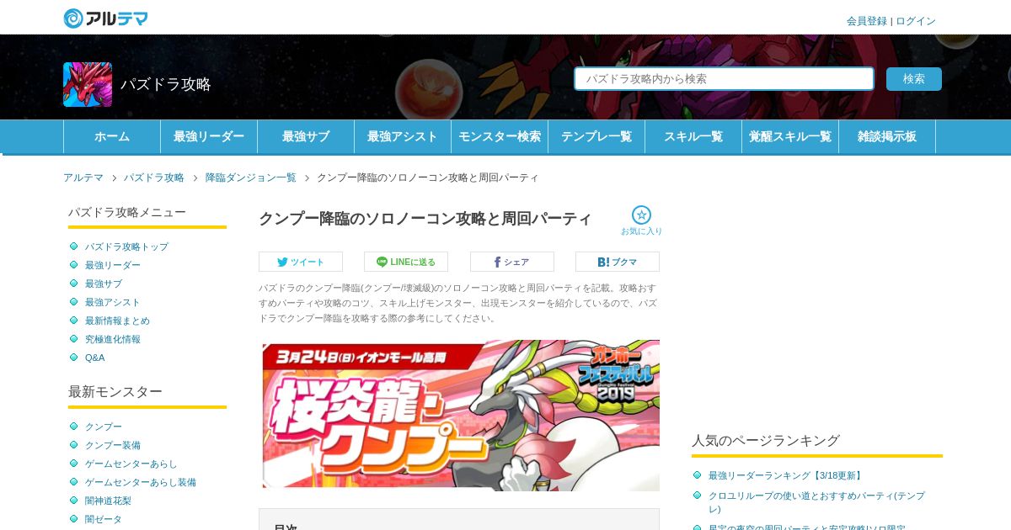This screenshot has height=530, width=1011.
Task: Send page via LINE button
Action: tap(406, 262)
